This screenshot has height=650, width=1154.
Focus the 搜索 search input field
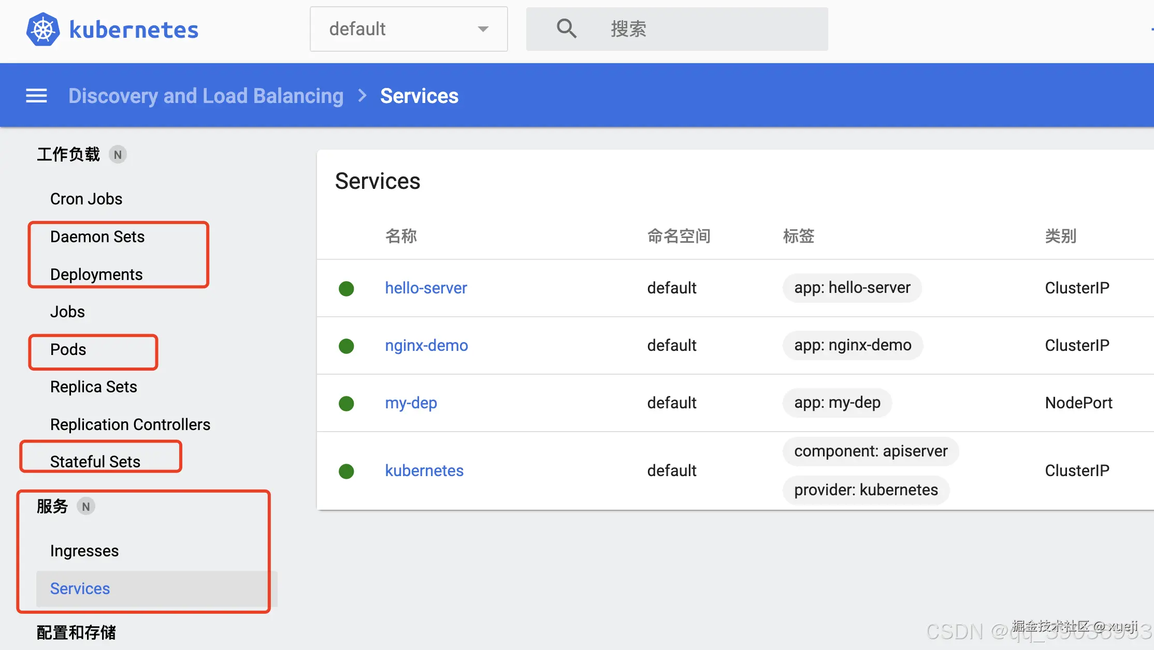point(710,29)
